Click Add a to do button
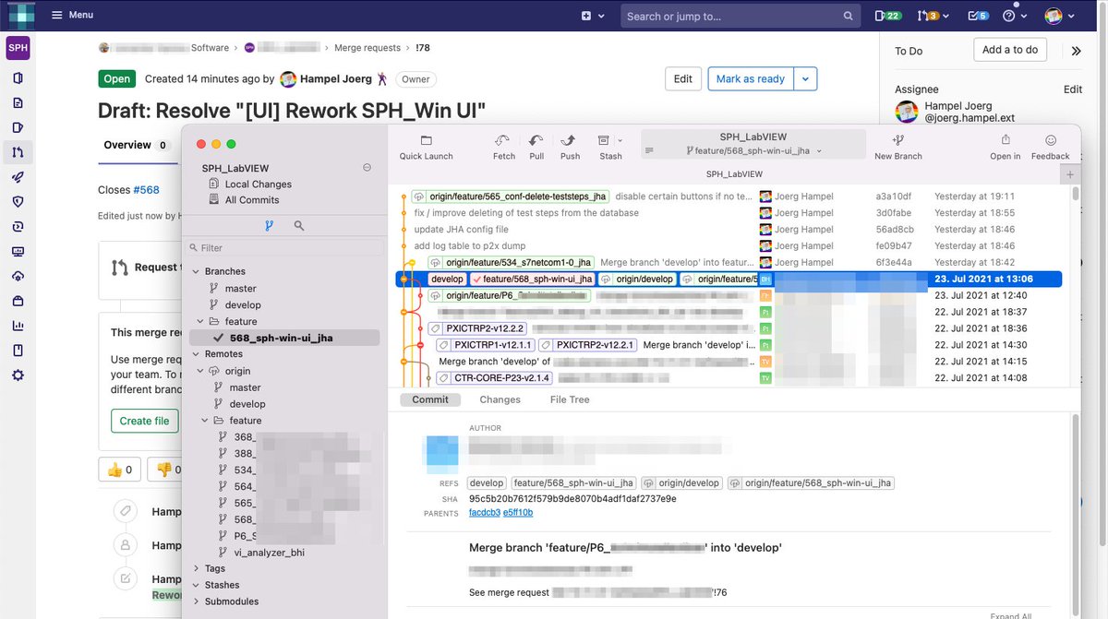Image resolution: width=1108 pixels, height=619 pixels. [x=1010, y=50]
